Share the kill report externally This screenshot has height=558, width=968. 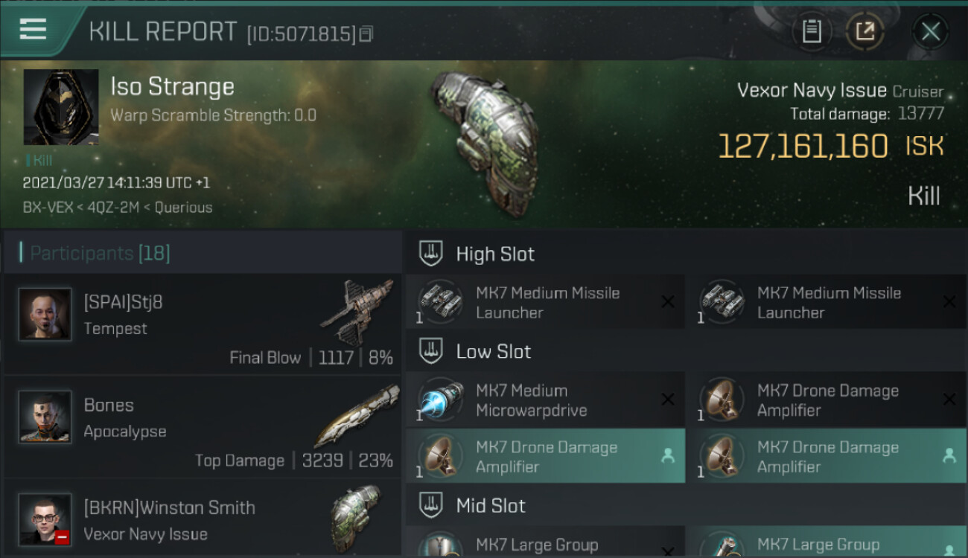tap(865, 32)
